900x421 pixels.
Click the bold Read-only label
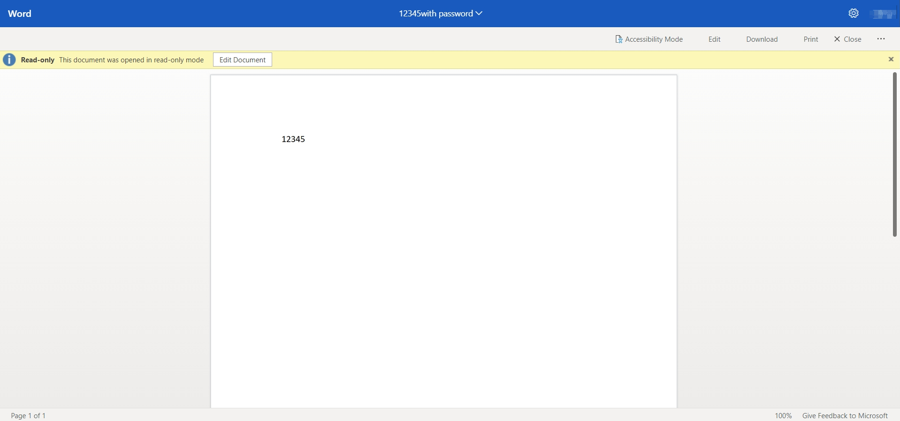tap(38, 60)
